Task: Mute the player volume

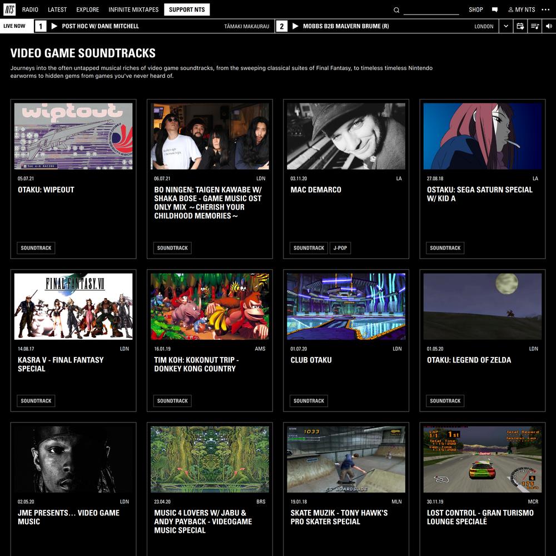Action: click(549, 26)
